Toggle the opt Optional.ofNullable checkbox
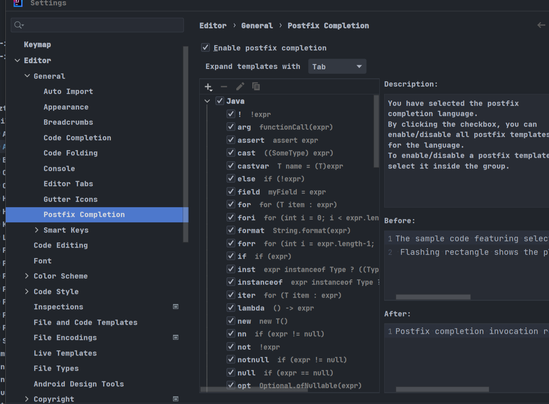 pos(231,385)
